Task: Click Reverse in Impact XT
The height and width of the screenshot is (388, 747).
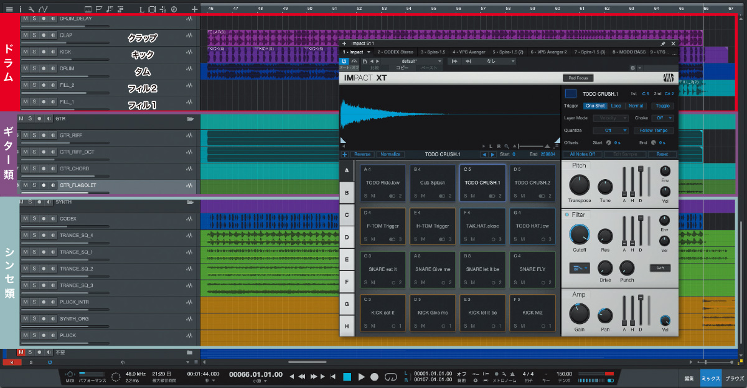Action: (x=362, y=154)
